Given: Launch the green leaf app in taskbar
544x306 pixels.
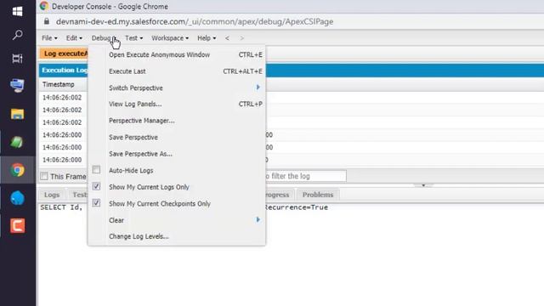Looking at the screenshot, I should 17,142.
